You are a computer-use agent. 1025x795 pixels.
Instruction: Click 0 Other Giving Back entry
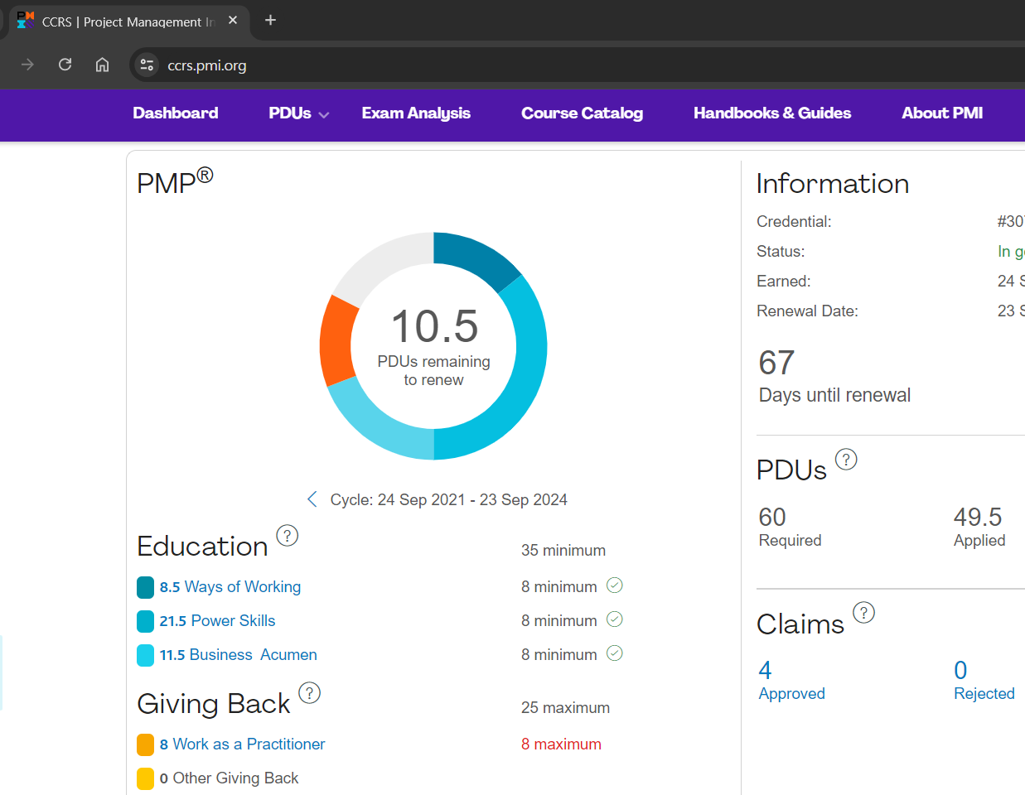(229, 778)
